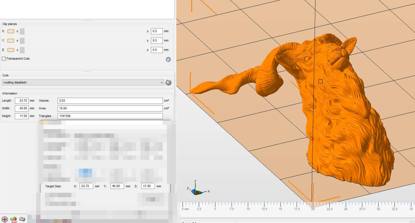The image size is (415, 223).
Task: Open the repair tool with the red cross gear icon
Action: [x=5, y=219]
